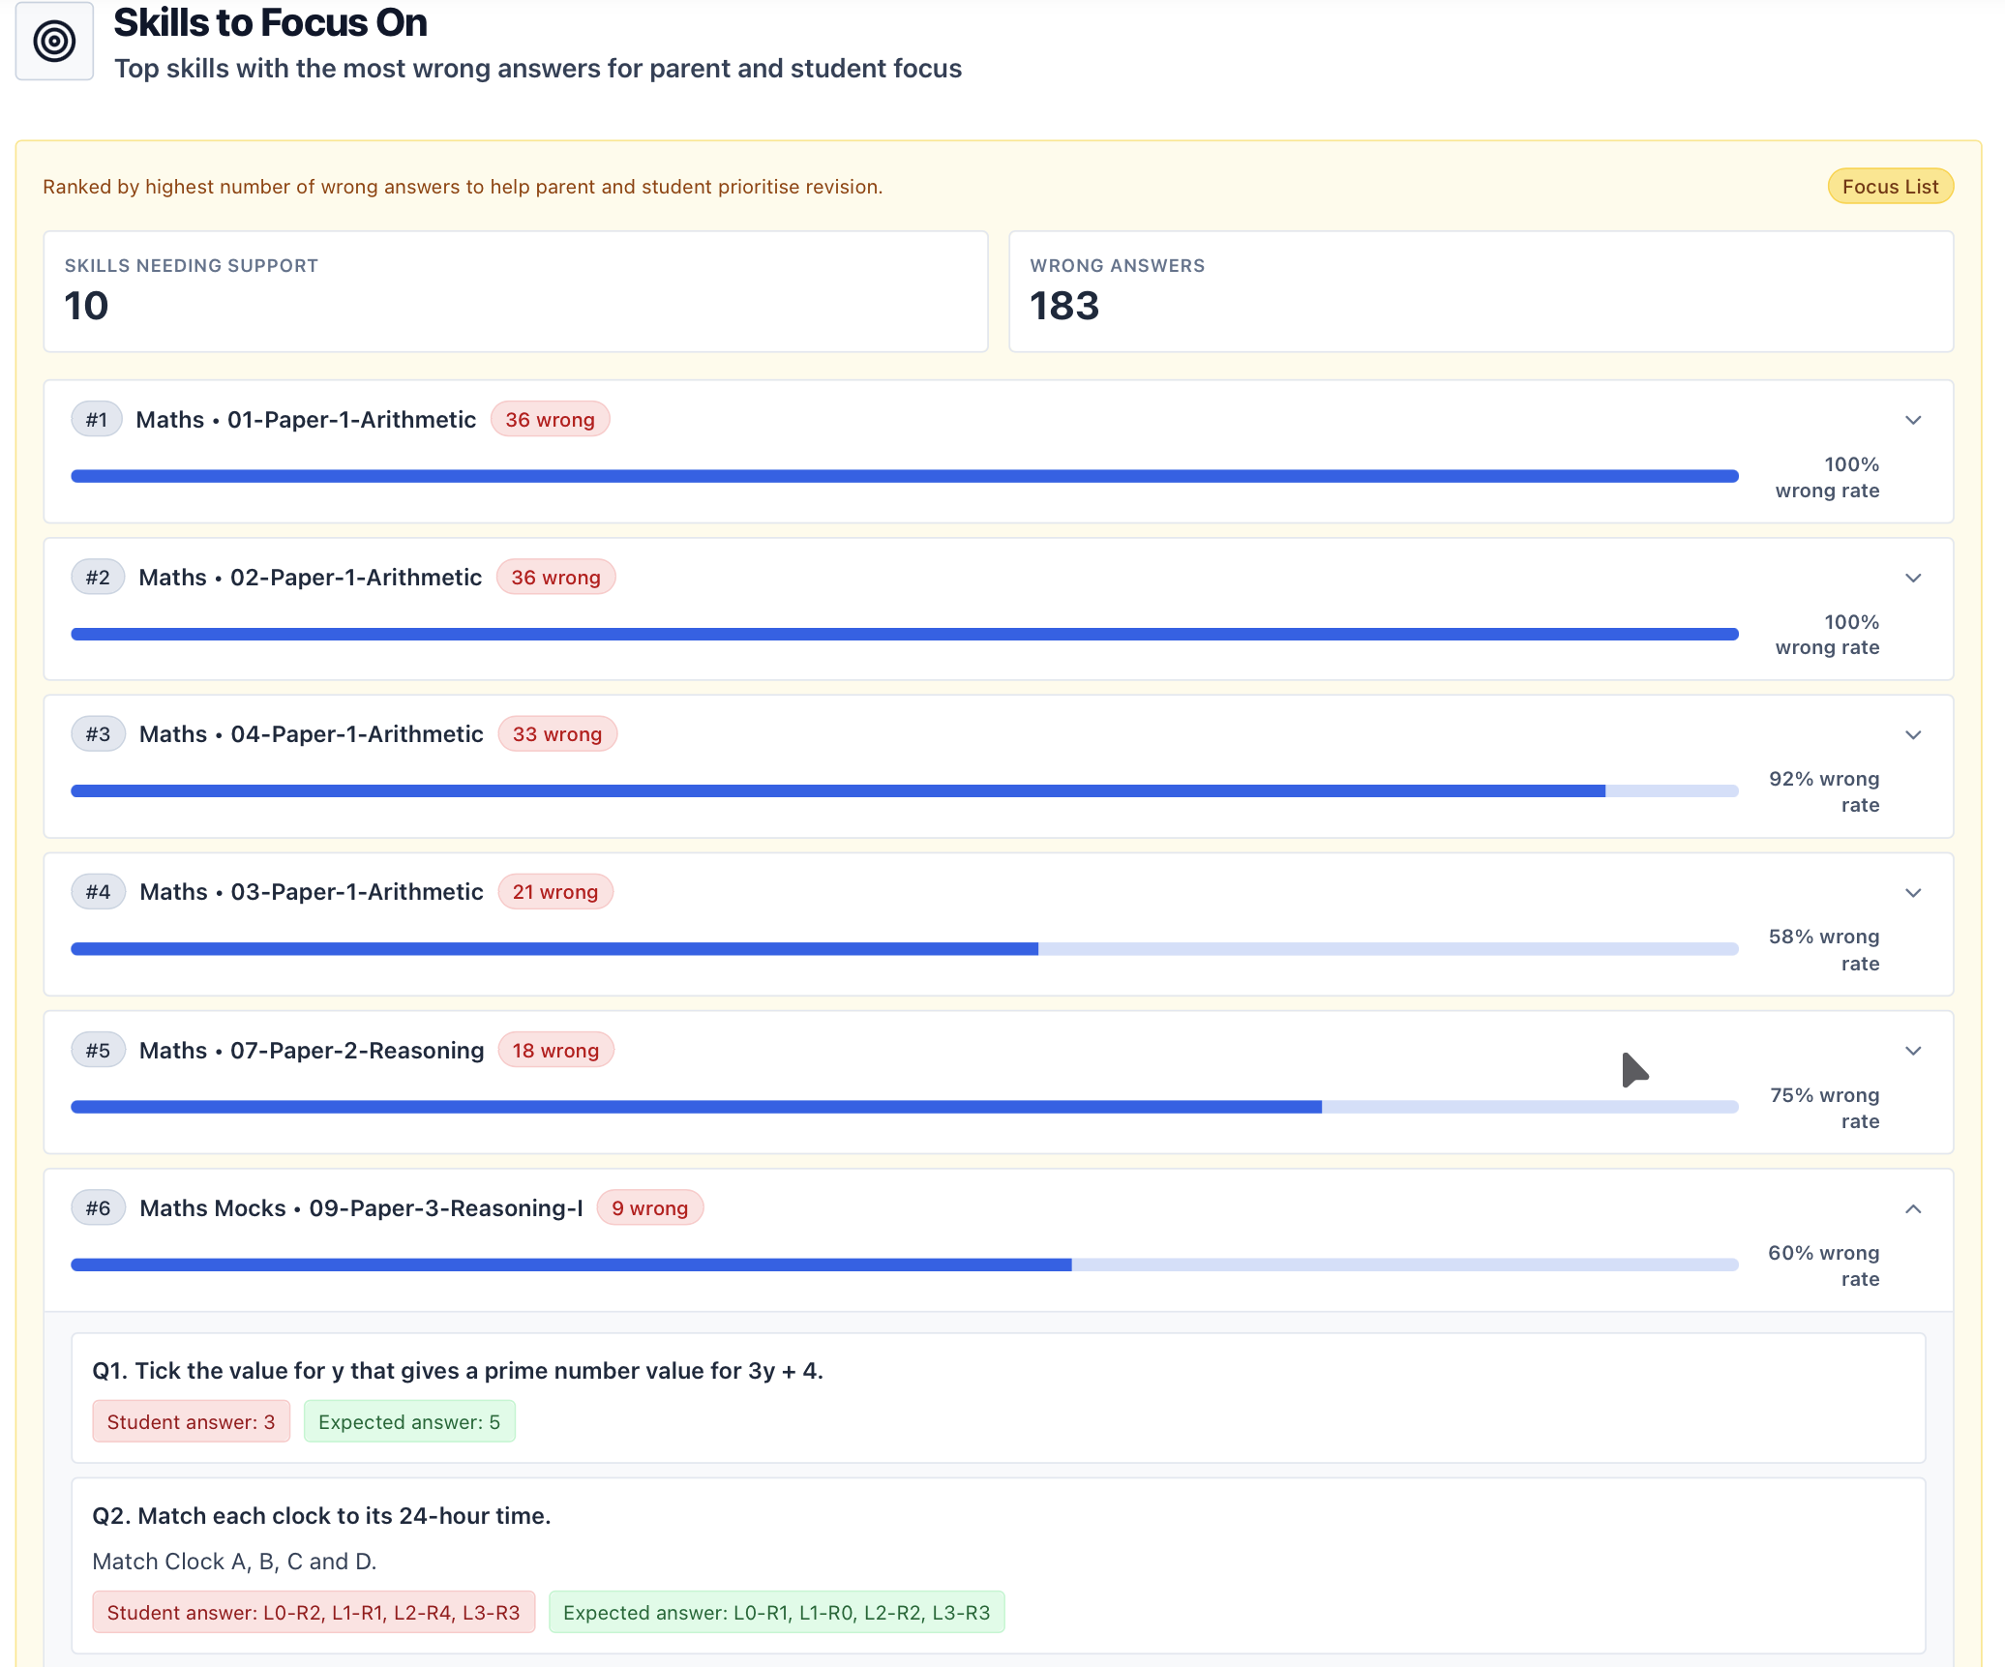Click the title Maths • 02-Paper-1-Arithmetic

[x=310, y=578]
